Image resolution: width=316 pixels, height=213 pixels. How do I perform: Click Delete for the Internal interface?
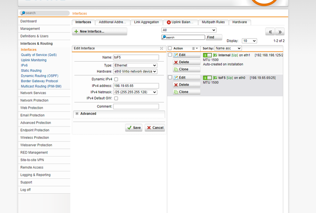186,62
